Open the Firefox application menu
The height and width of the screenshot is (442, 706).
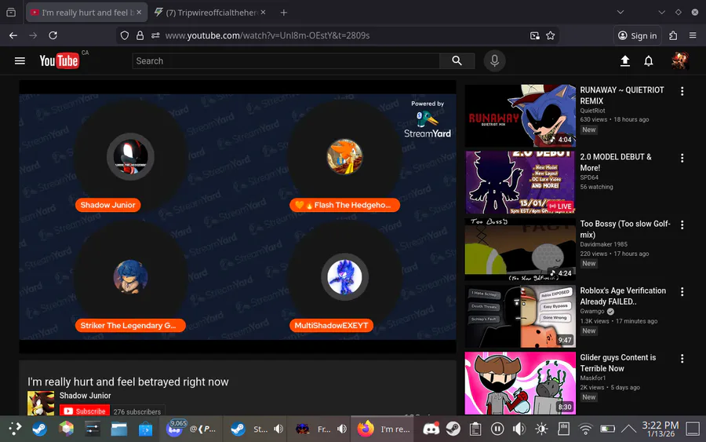point(693,35)
